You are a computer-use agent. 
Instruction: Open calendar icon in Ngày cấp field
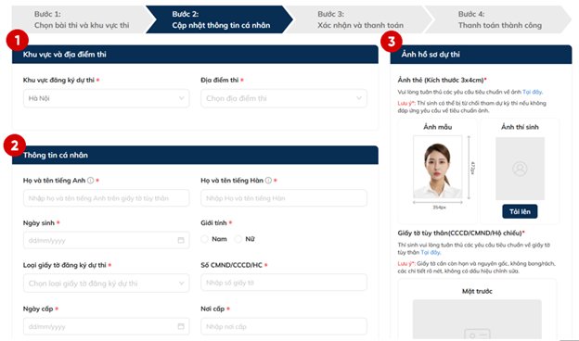point(181,326)
